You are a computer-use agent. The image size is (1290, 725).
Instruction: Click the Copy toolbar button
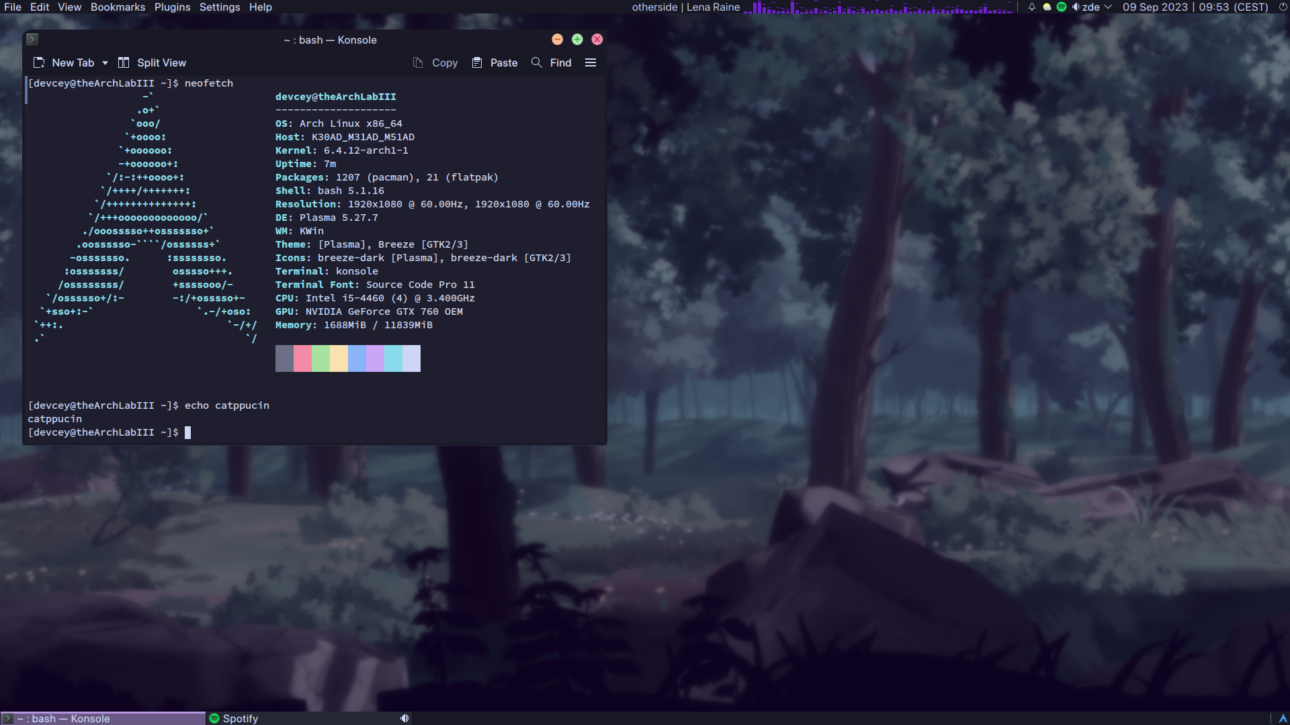tap(435, 62)
